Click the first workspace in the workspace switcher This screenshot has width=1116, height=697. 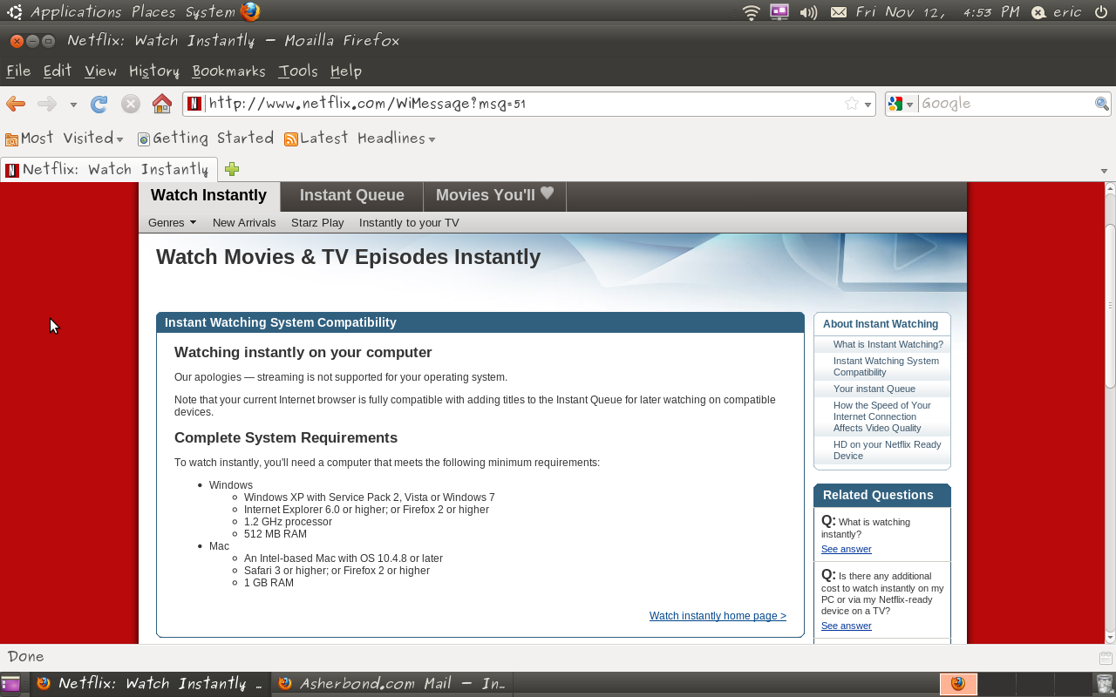click(958, 684)
